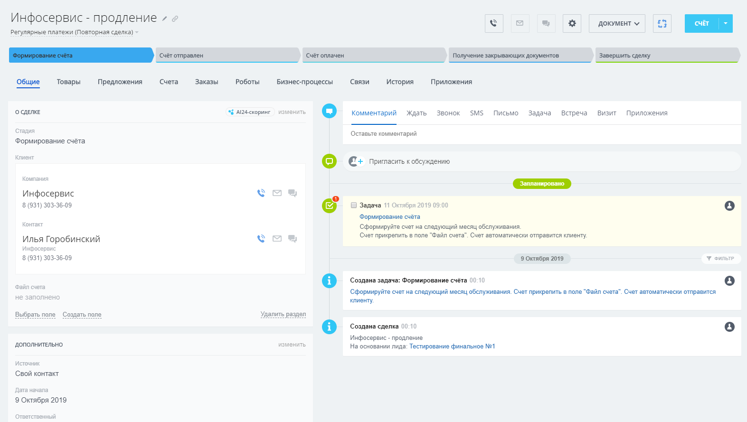Open the ДОКУМЕНТ dropdown
The width and height of the screenshot is (747, 422).
pos(617,23)
